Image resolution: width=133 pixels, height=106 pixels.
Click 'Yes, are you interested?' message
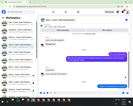(x=118, y=54)
